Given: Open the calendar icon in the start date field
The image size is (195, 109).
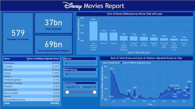Looking at the screenshot, I should (x=79, y=87).
